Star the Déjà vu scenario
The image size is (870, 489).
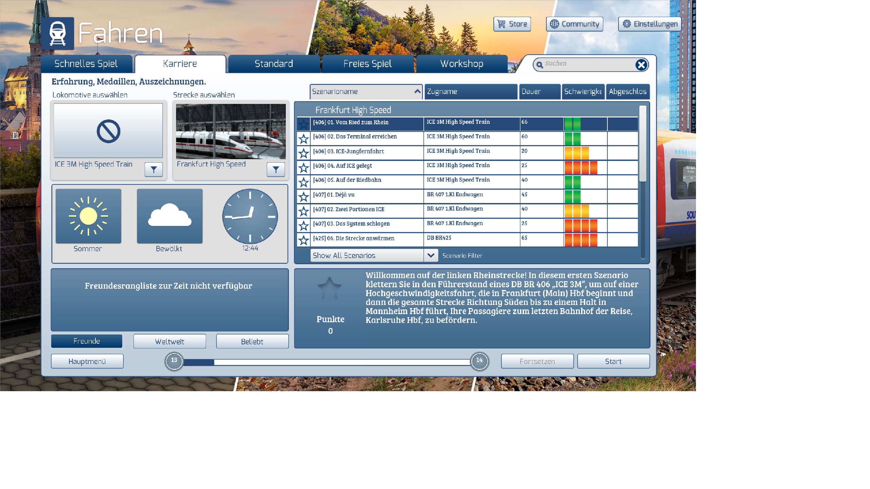[303, 197]
